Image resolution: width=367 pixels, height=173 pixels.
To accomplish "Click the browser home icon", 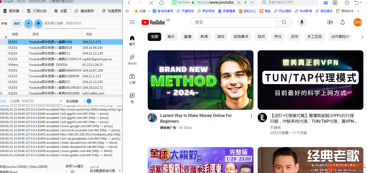I will [161, 3].
